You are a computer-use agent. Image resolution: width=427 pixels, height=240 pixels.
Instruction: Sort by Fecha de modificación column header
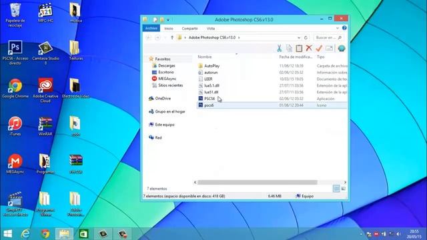pos(296,57)
